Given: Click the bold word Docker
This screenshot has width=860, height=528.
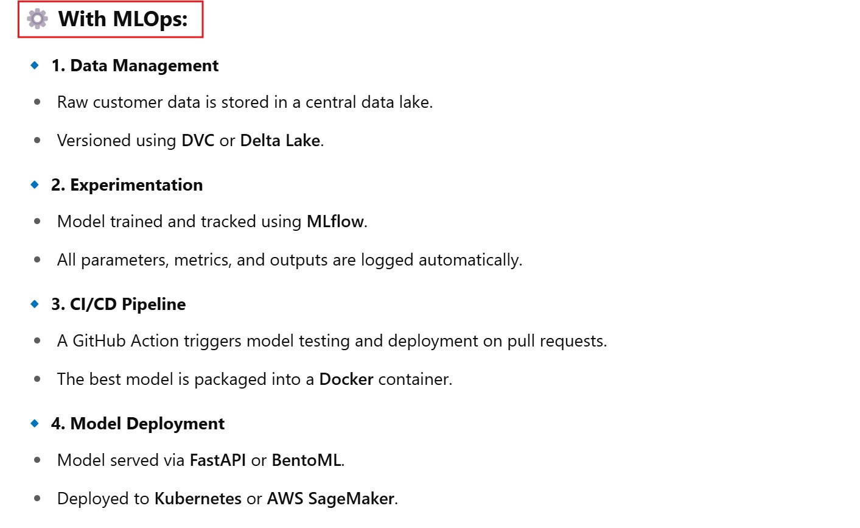Looking at the screenshot, I should pos(346,379).
